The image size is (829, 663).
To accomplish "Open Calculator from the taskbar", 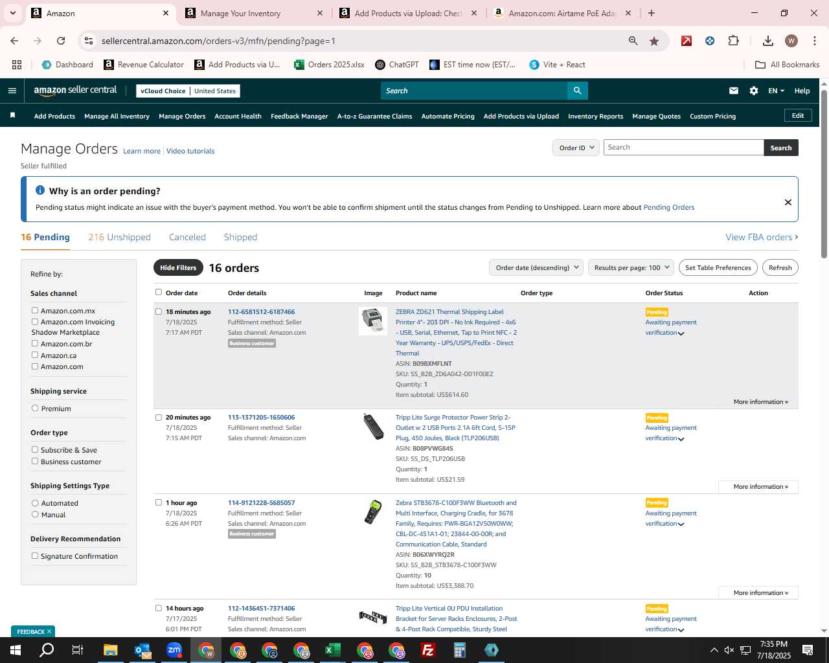I will tap(460, 650).
